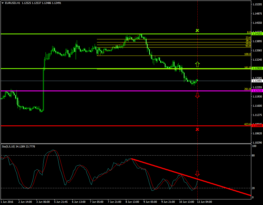This screenshot has height=205, width=263.
Task: Click the Stochastic 80 level label
Action: tap(254, 155)
